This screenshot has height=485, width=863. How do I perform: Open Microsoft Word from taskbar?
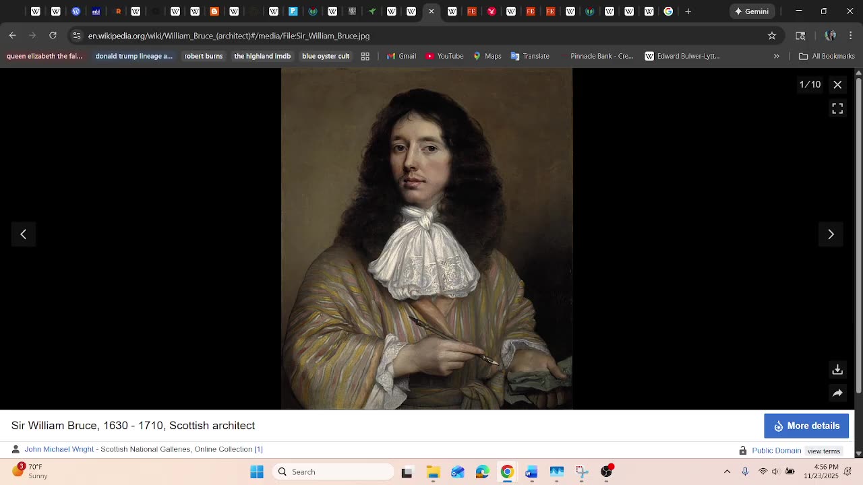[532, 472]
